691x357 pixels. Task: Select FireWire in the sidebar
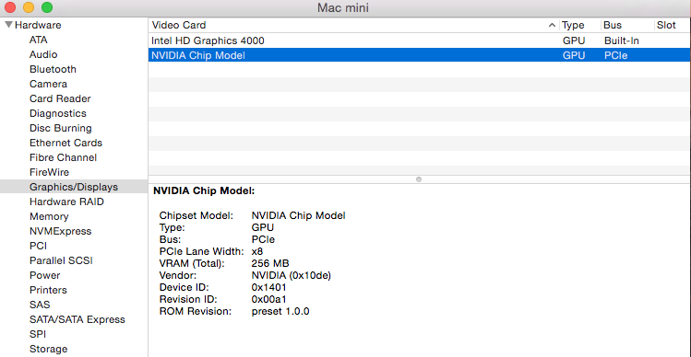tap(49, 172)
